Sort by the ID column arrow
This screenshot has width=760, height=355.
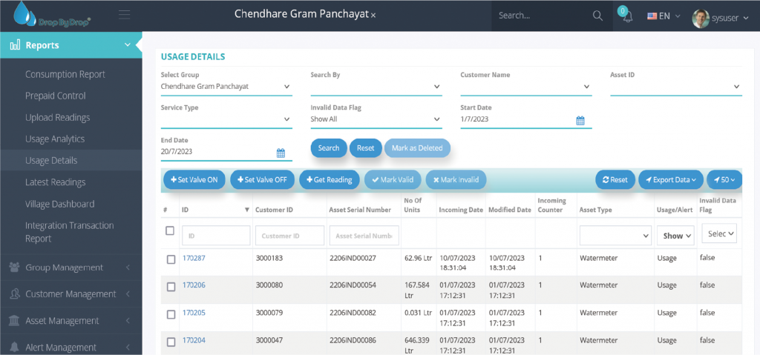coord(246,210)
